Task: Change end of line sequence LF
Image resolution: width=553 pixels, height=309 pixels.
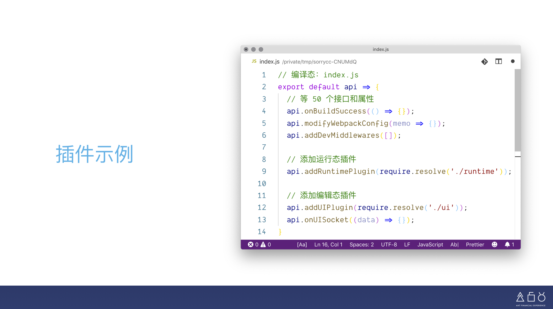Action: click(407, 244)
